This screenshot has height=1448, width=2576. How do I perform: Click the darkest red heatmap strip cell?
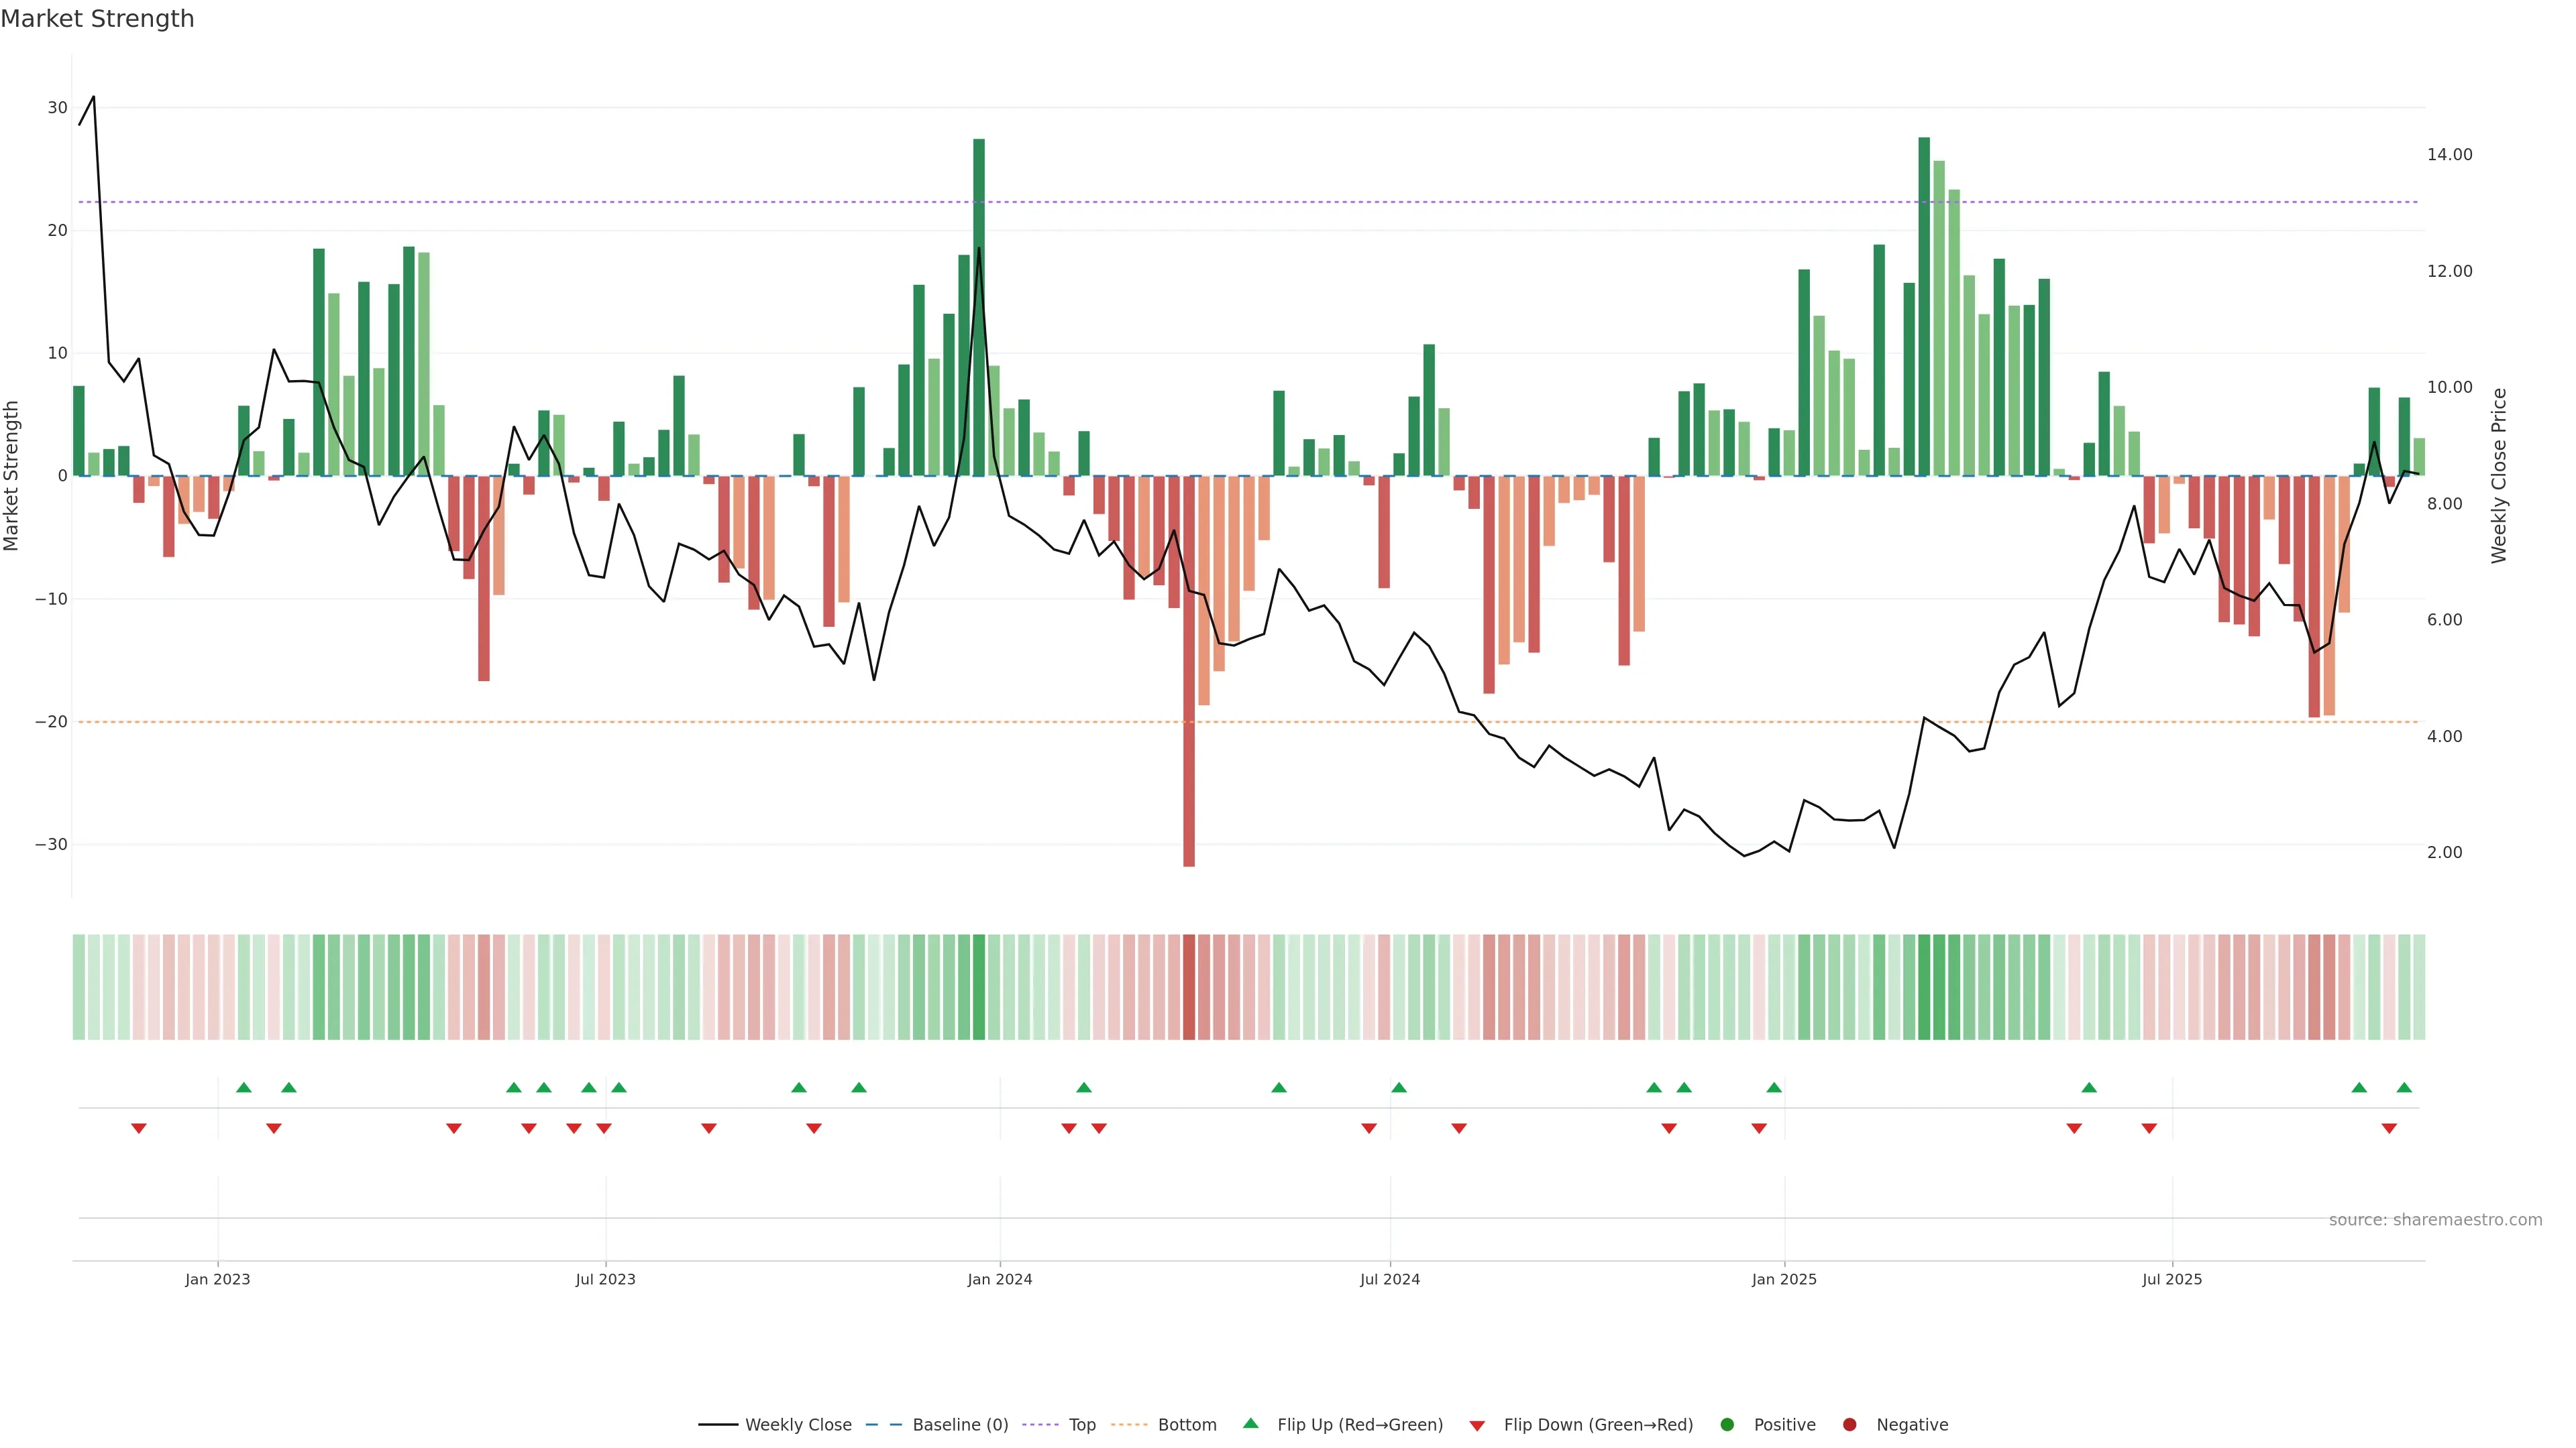(1189, 987)
